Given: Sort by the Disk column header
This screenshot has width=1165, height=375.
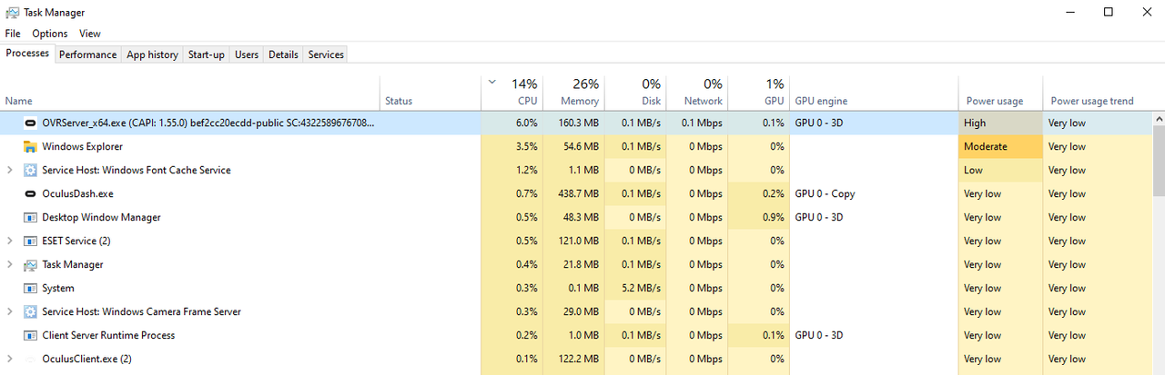Looking at the screenshot, I should point(635,92).
